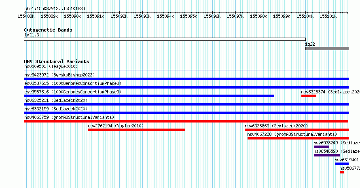Select the purple nsv6538249 variant bar

point(322,147)
